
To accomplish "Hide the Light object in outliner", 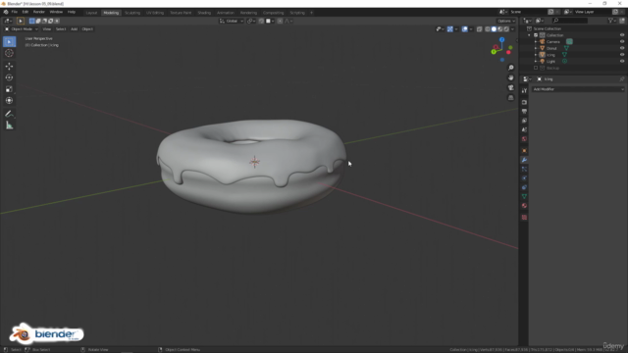I will click(x=622, y=61).
